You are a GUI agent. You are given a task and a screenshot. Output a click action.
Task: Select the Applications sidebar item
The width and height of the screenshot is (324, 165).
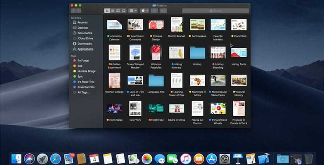point(85,49)
